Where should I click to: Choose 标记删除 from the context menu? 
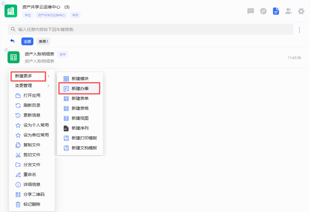coord(32,204)
